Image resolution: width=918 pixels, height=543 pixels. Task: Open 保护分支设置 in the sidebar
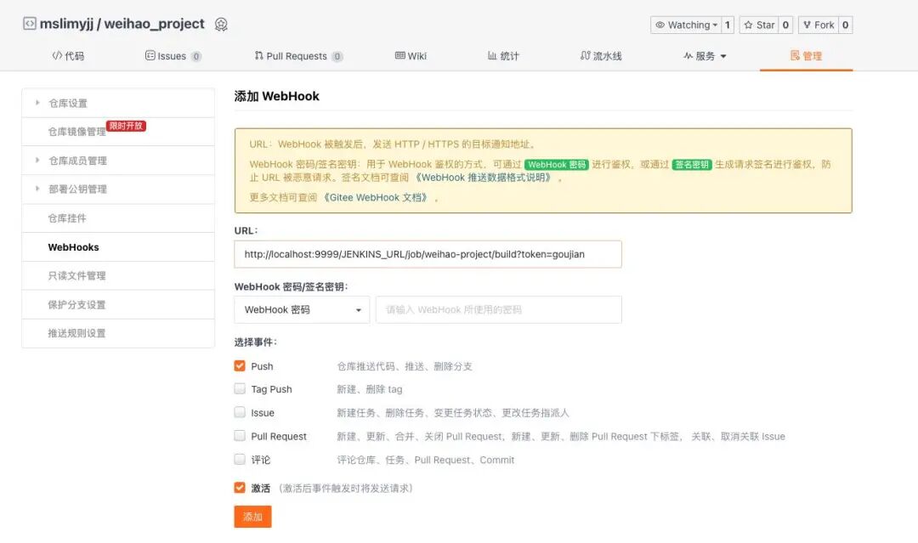tap(76, 305)
